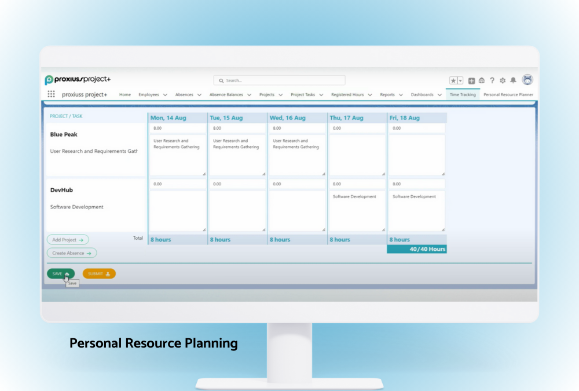
Task: Expand the Dashboards menu chevron
Action: point(440,95)
